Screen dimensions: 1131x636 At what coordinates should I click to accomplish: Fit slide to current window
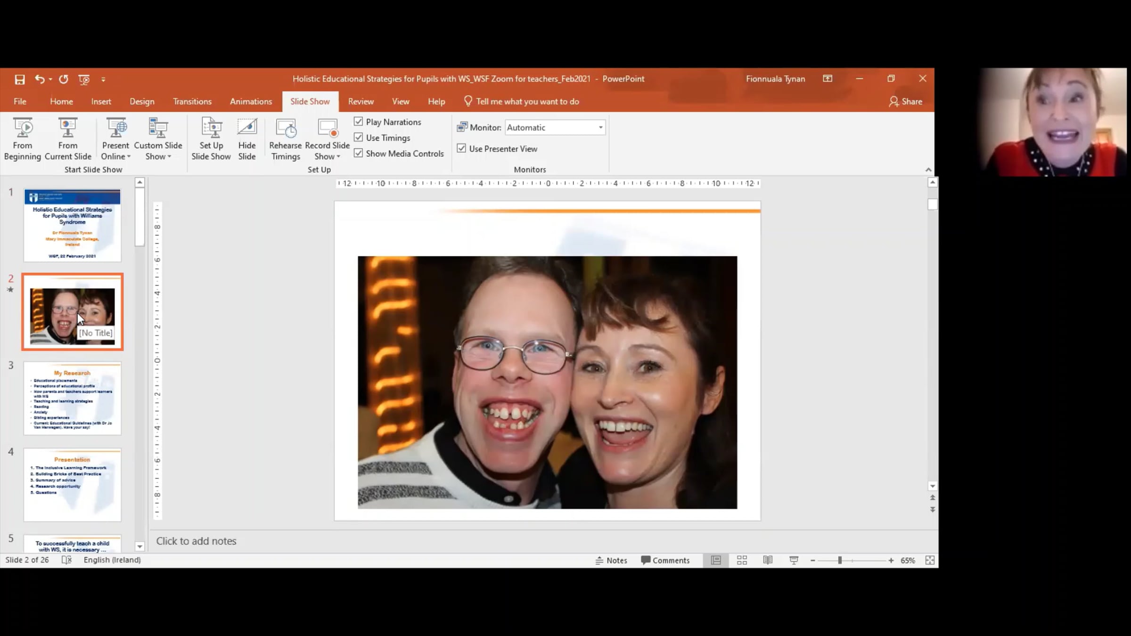click(930, 560)
